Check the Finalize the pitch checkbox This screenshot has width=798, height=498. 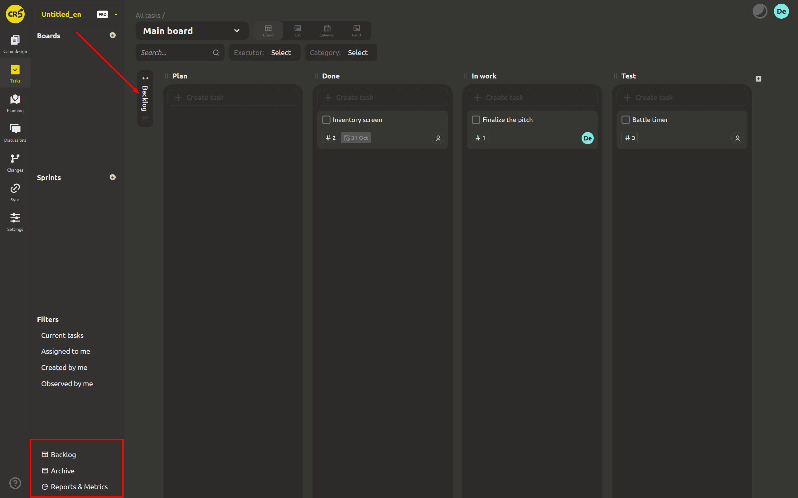(476, 120)
